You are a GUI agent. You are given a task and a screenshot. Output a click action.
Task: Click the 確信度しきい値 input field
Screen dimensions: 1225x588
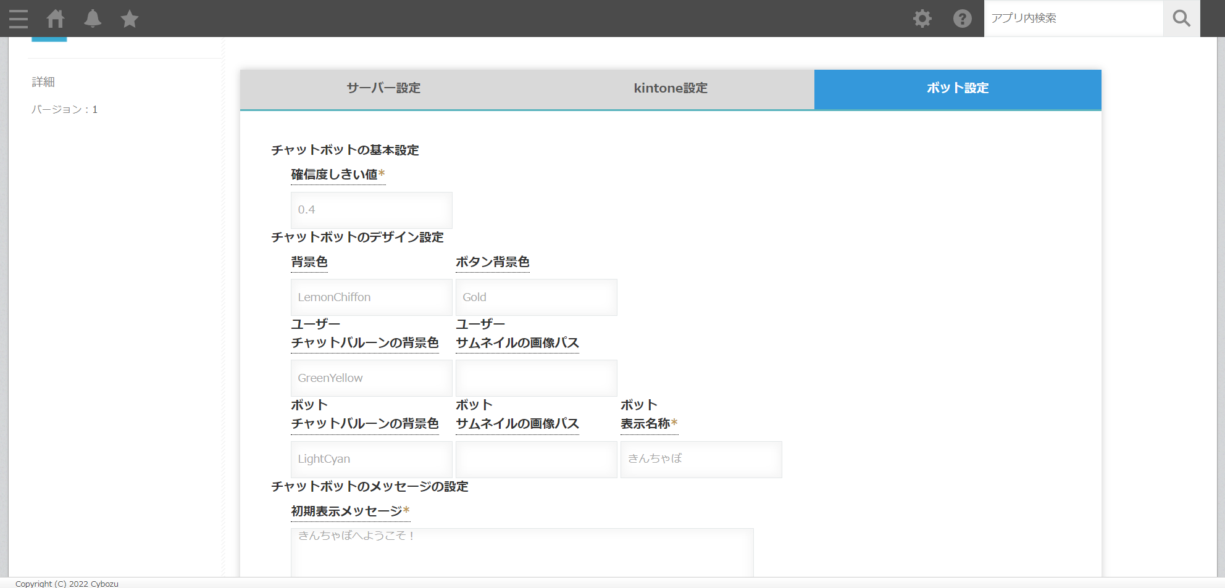[x=371, y=210]
